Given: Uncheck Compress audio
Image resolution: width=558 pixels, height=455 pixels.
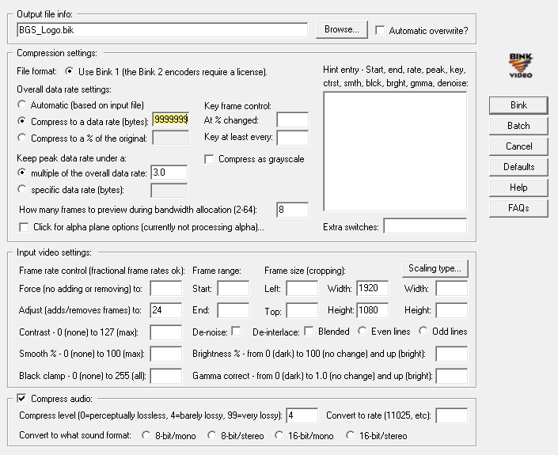Looking at the screenshot, I should coord(21,399).
